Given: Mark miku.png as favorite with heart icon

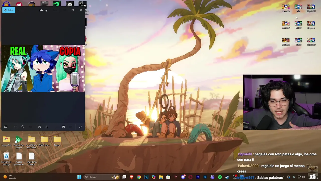Looking at the screenshot, I should [x=16, y=127].
